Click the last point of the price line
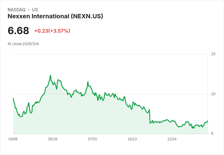The image size is (224, 155). click(x=208, y=121)
